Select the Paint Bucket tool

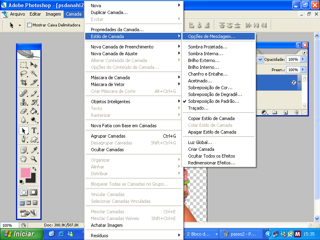(x=34, y=111)
